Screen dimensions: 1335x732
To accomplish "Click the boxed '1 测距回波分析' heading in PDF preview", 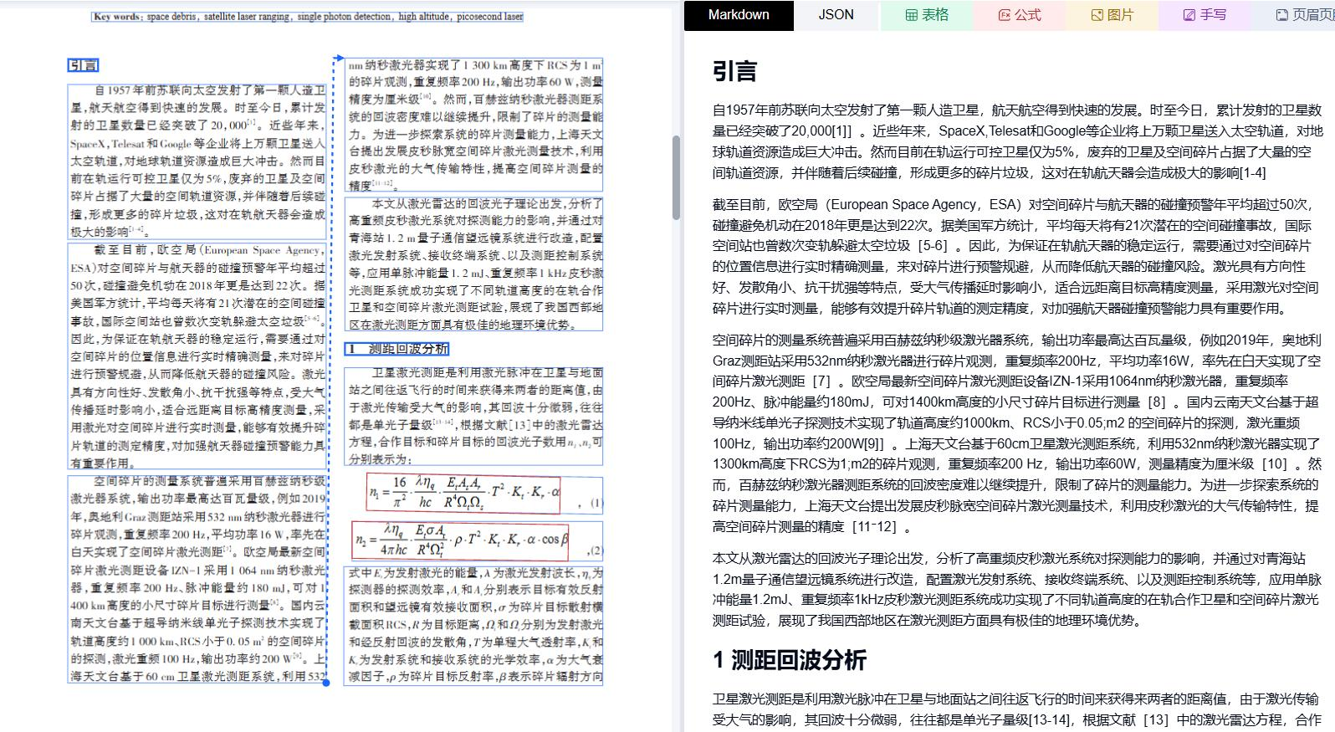I will coord(397,349).
